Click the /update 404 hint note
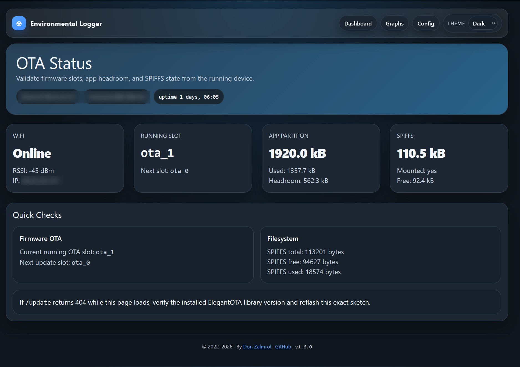The image size is (520, 367). [x=257, y=302]
